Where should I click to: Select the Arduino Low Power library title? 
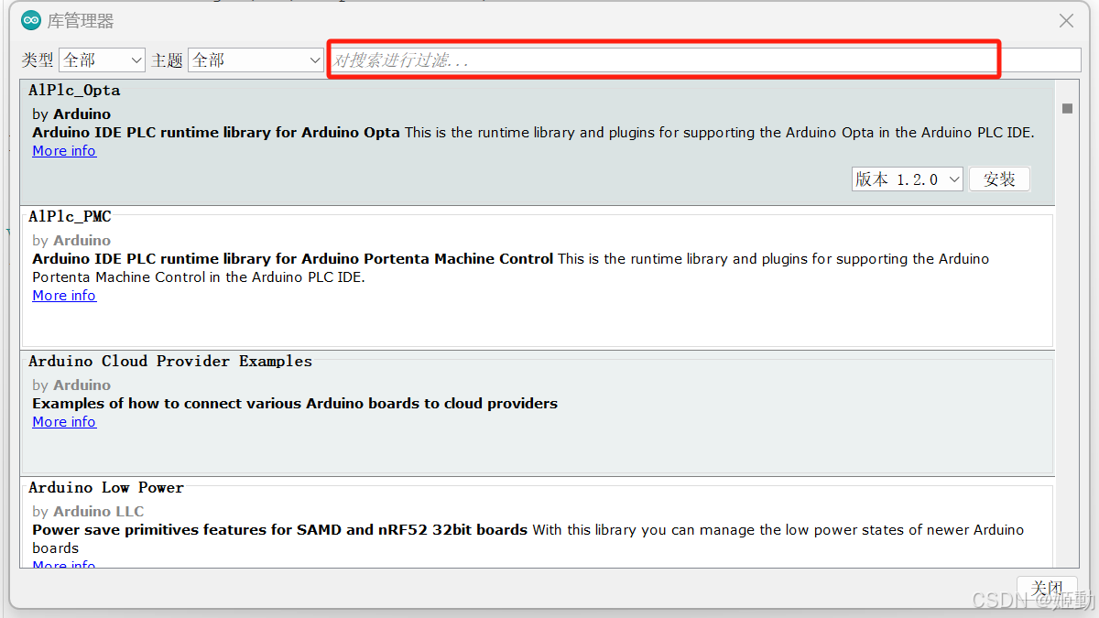(x=106, y=488)
